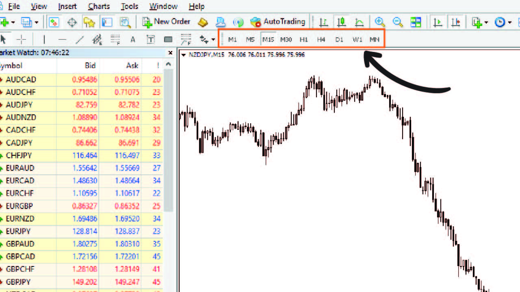Select the trendline drawing tool

(80, 39)
